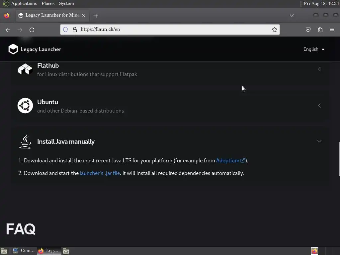
Task: Click the MATE logo icon in top panel
Action: coord(6,3)
